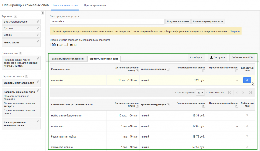Add 'мойка авто' to the plan
The image size is (260, 151).
click(247, 126)
